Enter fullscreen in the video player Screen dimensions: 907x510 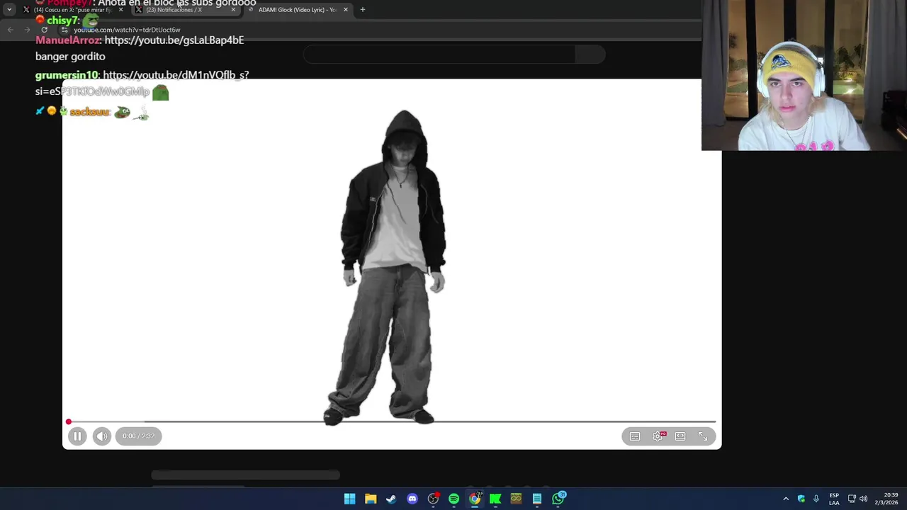[703, 436]
